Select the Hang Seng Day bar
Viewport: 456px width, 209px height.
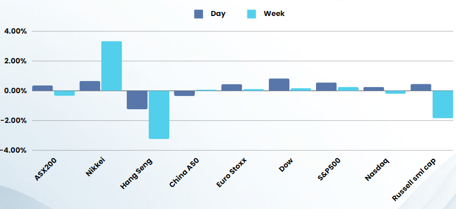point(137,100)
